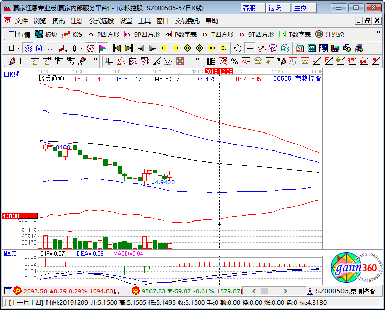Image resolution: width=385 pixels, height=310 pixels.
Task: Click the gann360 logo
Action: coord(357,268)
